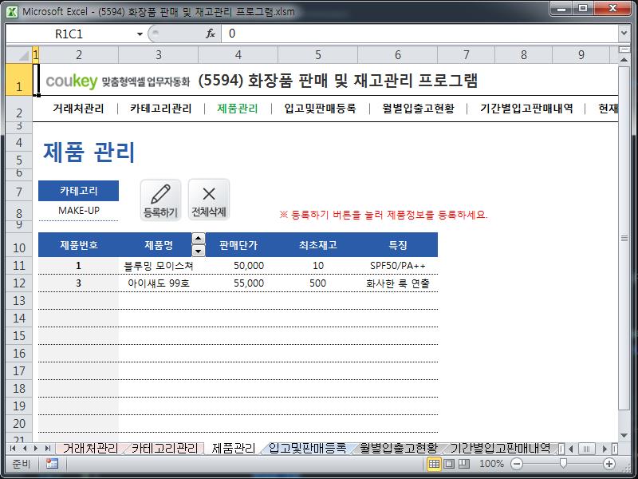
Task: Select column header 5
Action: tap(317, 54)
